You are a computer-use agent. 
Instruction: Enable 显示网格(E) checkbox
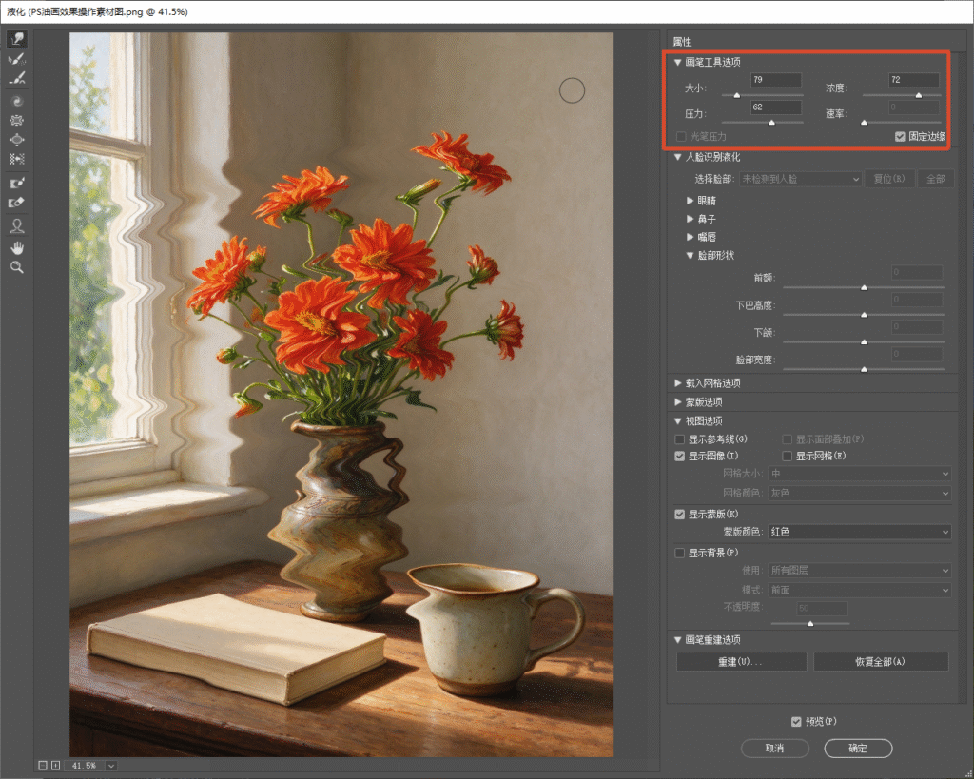[x=787, y=456]
